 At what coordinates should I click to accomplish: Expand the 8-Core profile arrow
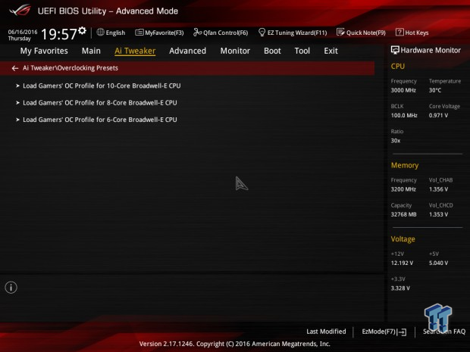pos(17,103)
